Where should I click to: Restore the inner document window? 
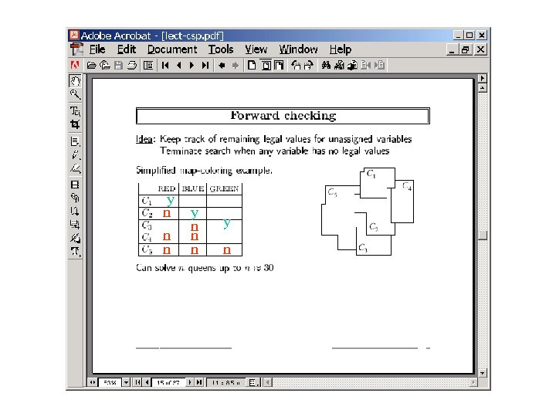click(465, 49)
